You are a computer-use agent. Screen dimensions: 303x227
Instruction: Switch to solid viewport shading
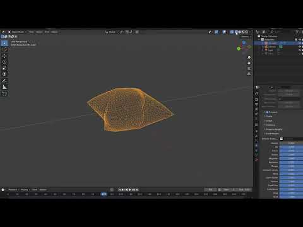[240, 32]
